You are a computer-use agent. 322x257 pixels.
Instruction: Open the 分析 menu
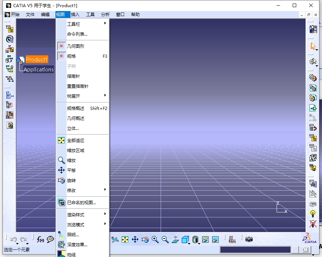click(x=105, y=15)
